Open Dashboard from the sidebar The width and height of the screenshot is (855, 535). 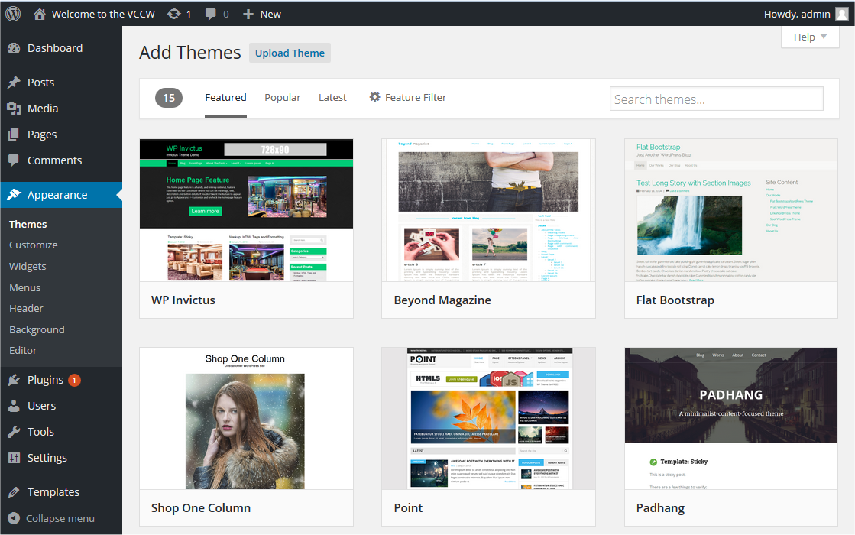54,48
